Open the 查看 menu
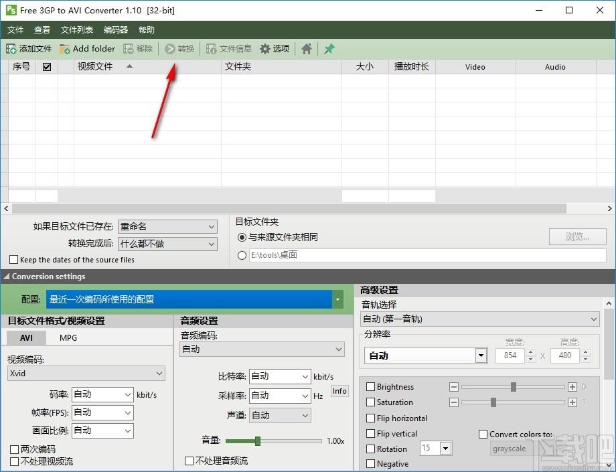 pos(42,30)
